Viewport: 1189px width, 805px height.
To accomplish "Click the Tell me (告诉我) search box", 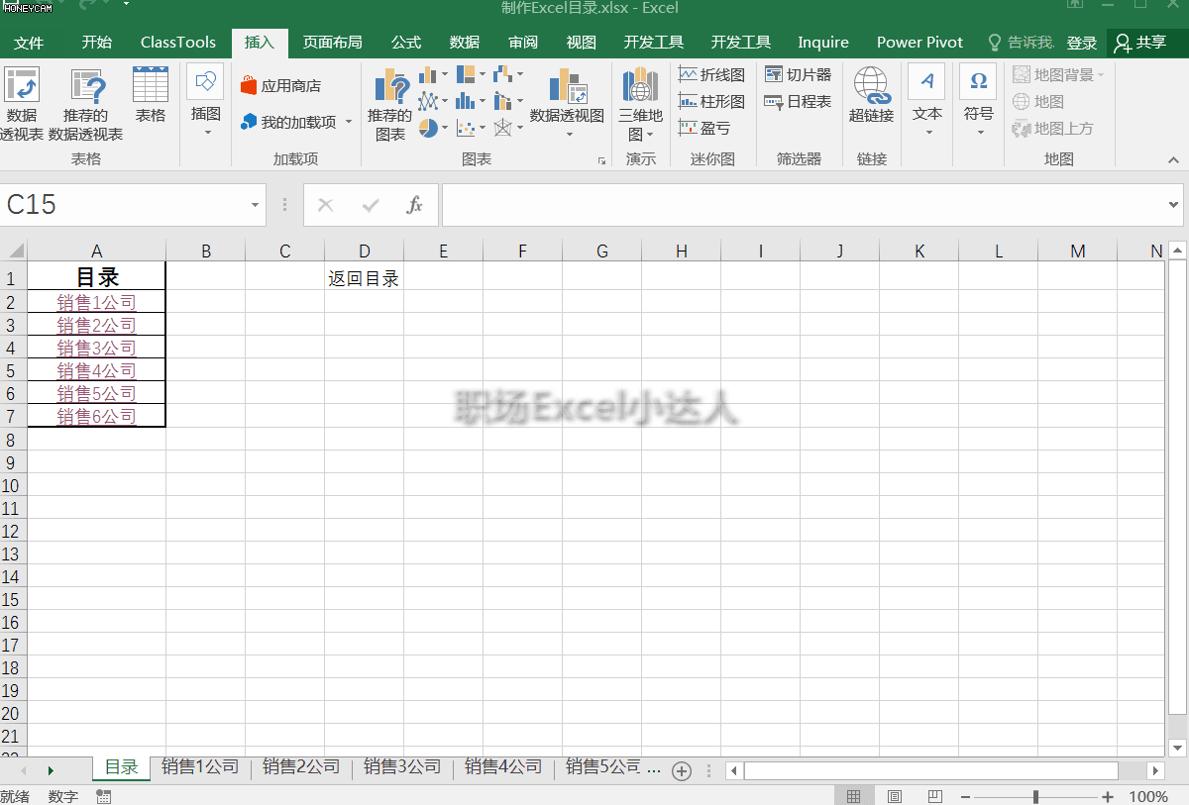I will (x=1020, y=43).
